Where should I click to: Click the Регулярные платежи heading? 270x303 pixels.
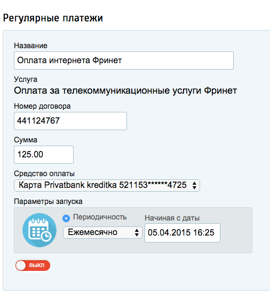click(53, 18)
